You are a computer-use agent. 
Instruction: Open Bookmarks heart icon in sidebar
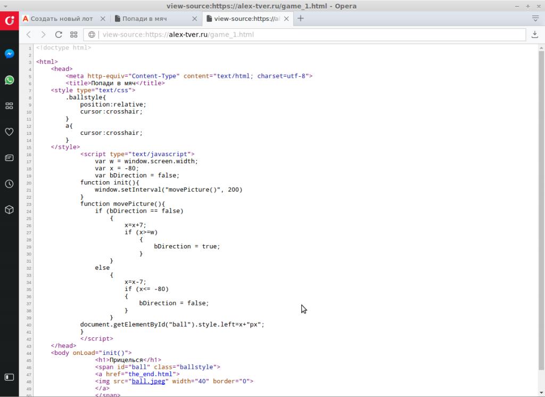pyautogui.click(x=10, y=132)
